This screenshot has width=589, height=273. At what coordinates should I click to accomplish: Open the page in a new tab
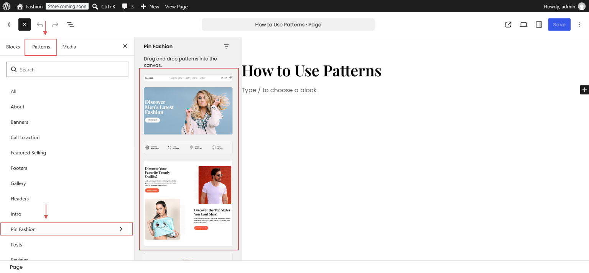[508, 25]
